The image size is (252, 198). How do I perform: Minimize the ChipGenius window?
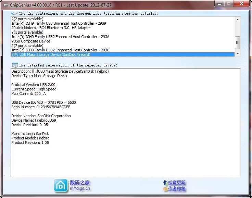pos(219,4)
